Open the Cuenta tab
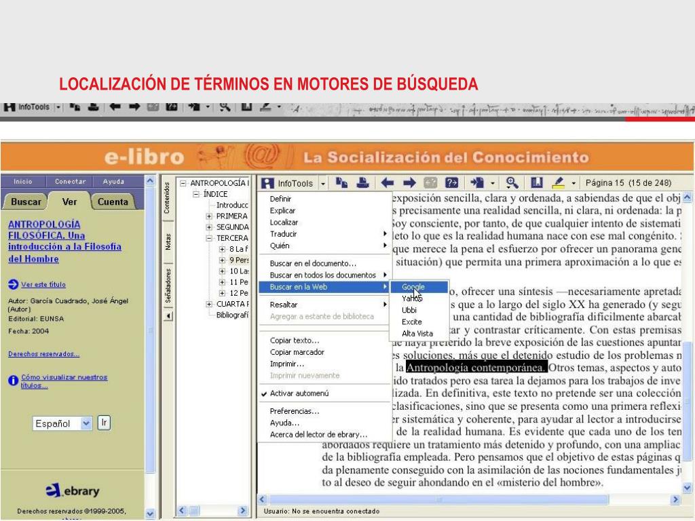 113,201
